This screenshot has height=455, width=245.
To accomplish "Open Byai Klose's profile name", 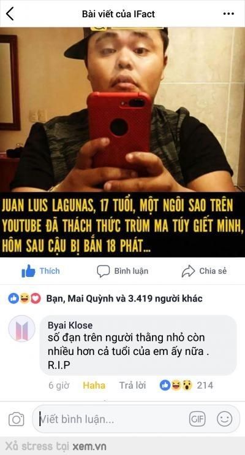I will coord(70,325).
